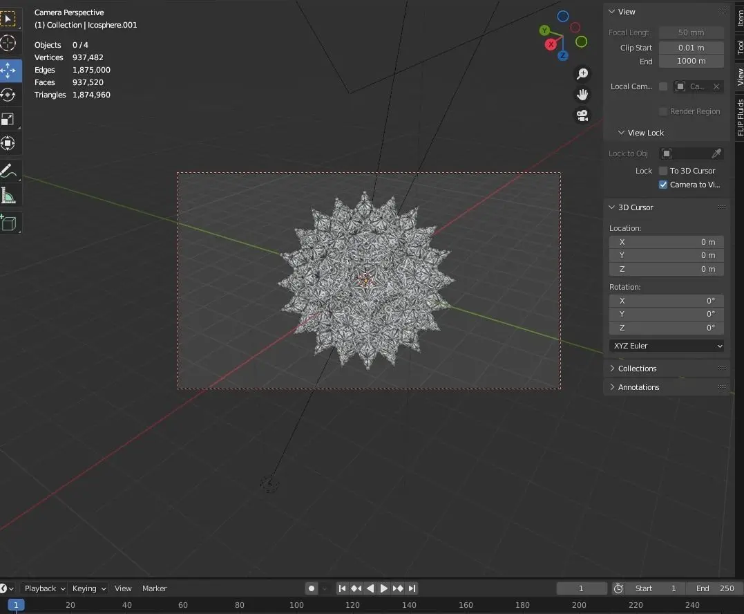Image resolution: width=744 pixels, height=614 pixels.
Task: Click the 3D Cursor Location Y field
Action: pos(666,255)
